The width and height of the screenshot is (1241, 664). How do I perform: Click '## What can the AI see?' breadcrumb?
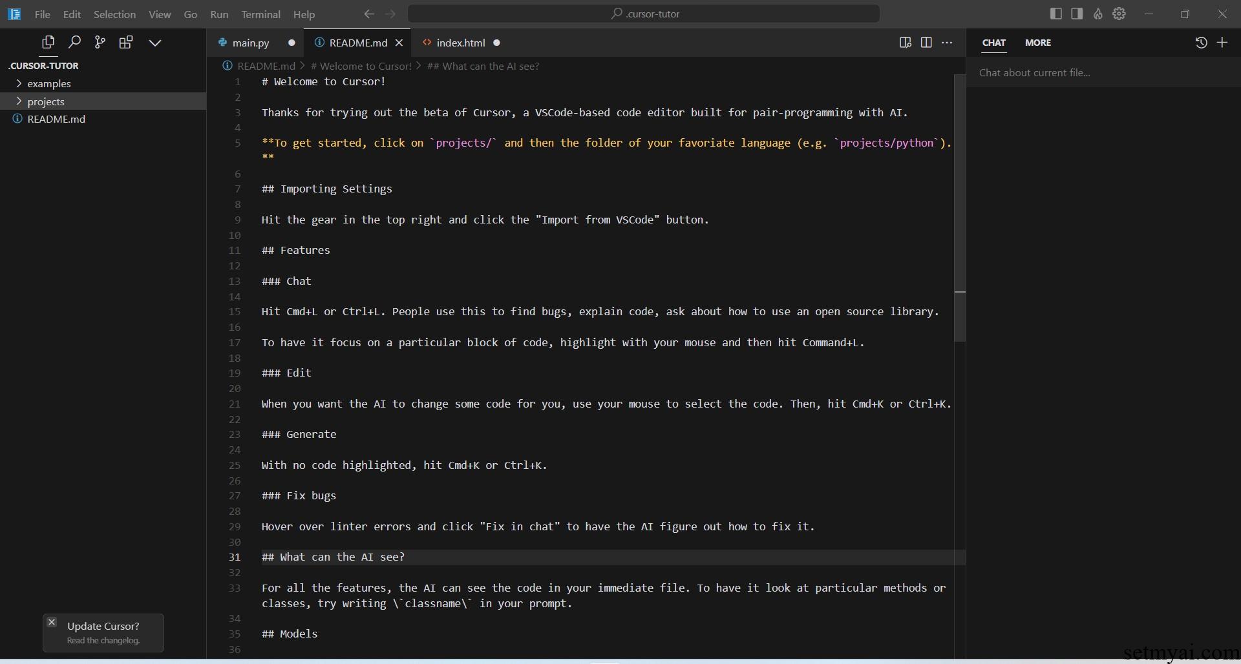[483, 66]
